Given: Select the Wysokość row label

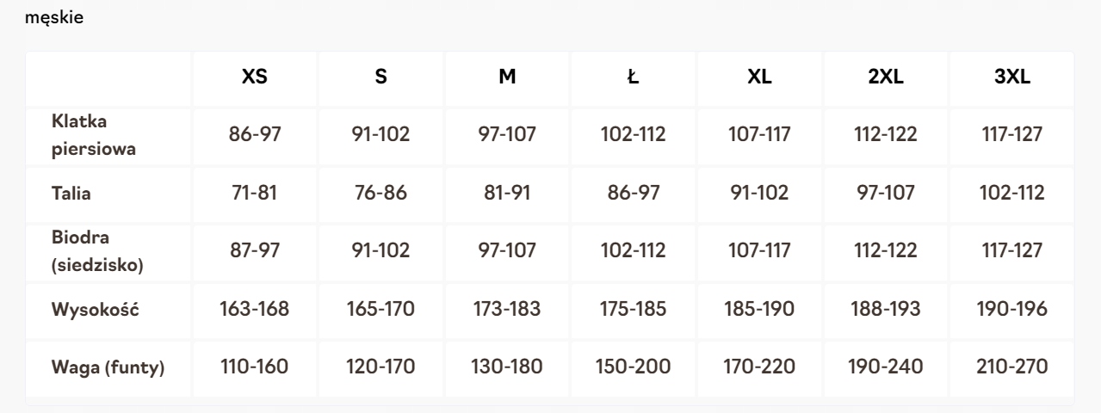Looking at the screenshot, I should tap(95, 310).
